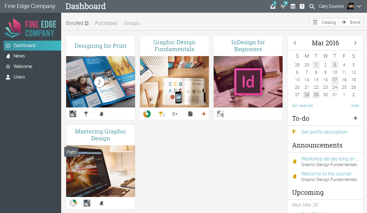Click next arrow on Designing for Print image

coord(99,82)
